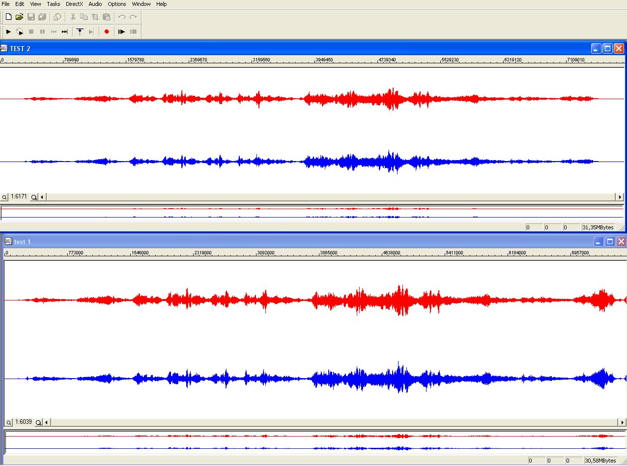Skip to end of audio

(64, 32)
